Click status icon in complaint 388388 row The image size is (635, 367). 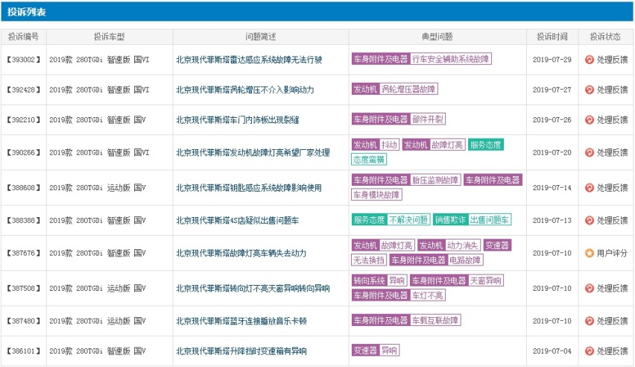click(590, 221)
